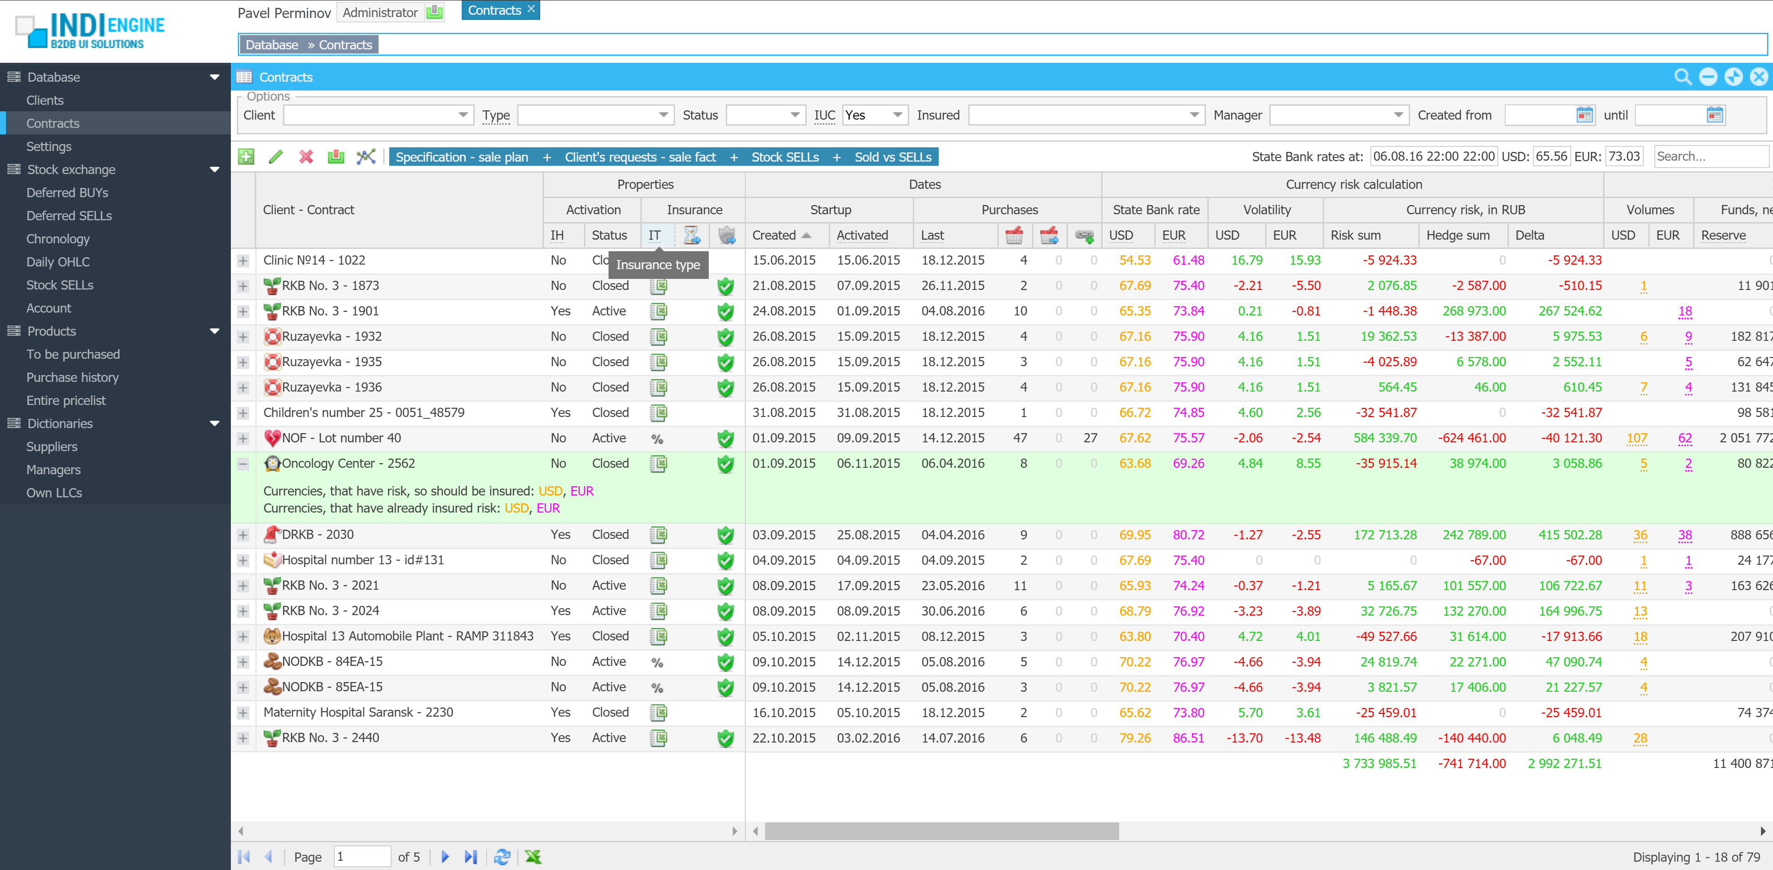Click the green add contract icon
1773x870 pixels.
(246, 157)
